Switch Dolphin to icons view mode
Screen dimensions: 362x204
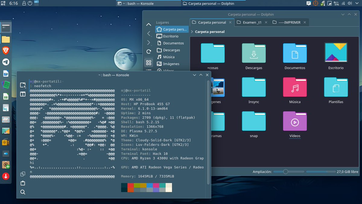(148, 63)
